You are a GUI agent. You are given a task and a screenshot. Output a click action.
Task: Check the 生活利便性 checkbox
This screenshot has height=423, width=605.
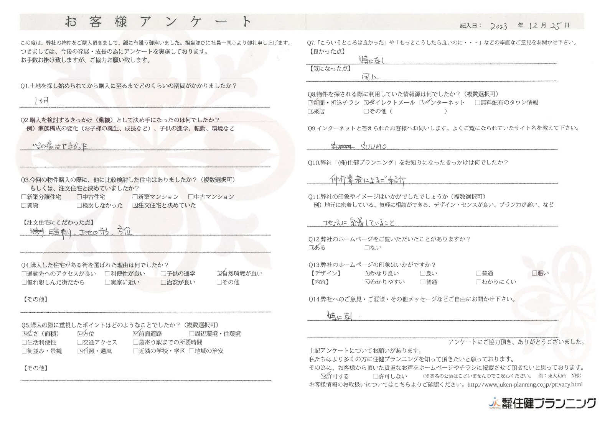coord(25,343)
